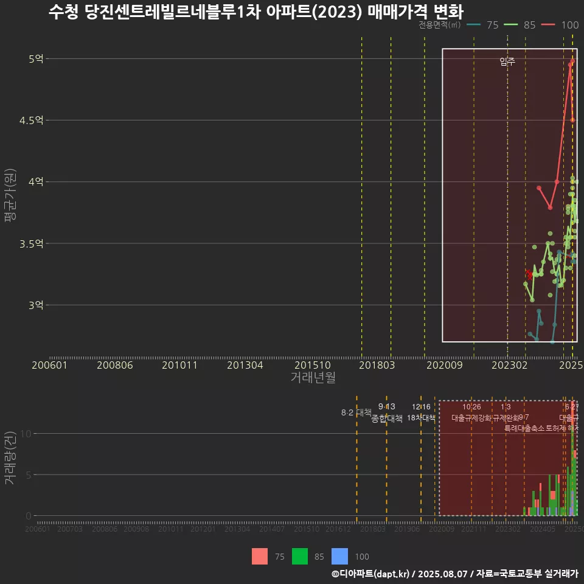Click 201510 on the price chart x-axis
Image resolution: width=584 pixels, height=584 pixels.
pyautogui.click(x=313, y=365)
